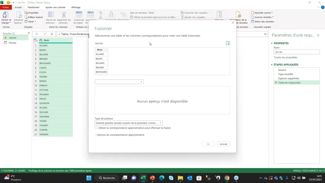
Task: Click the Paramètres de la source de données icon
Action: click(x=238, y=15)
